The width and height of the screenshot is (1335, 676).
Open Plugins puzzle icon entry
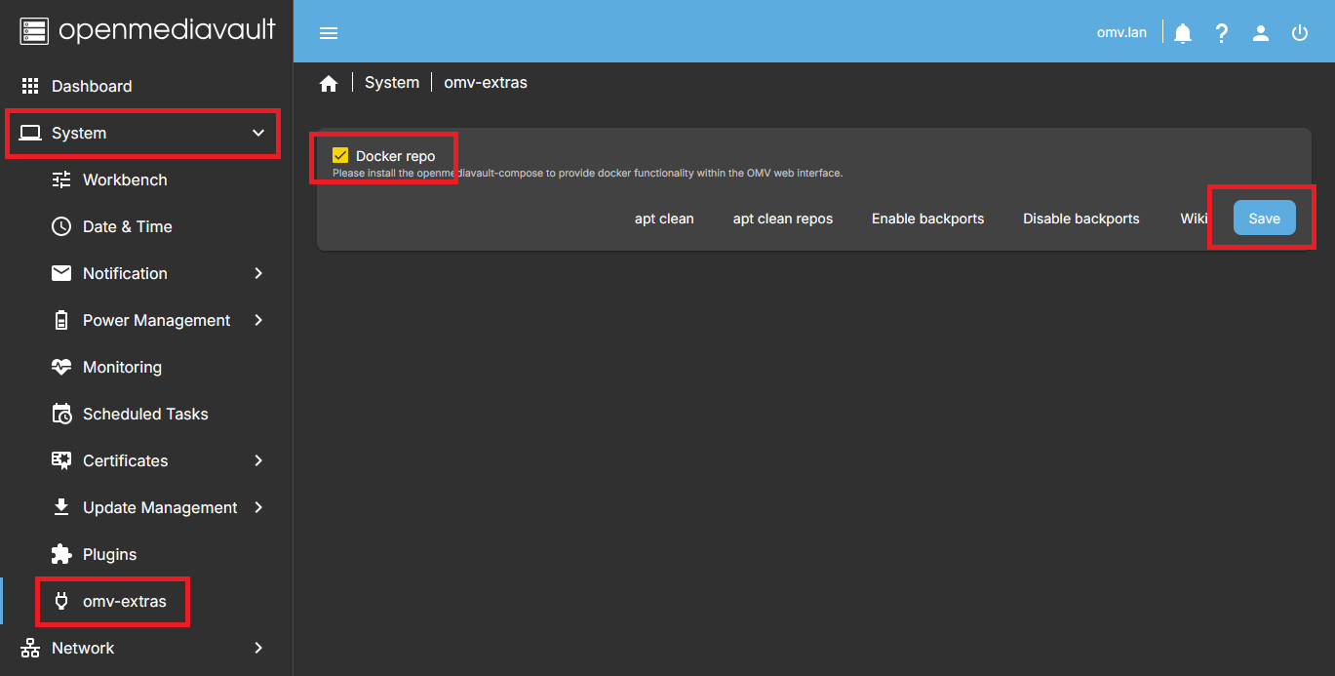pyautogui.click(x=61, y=554)
